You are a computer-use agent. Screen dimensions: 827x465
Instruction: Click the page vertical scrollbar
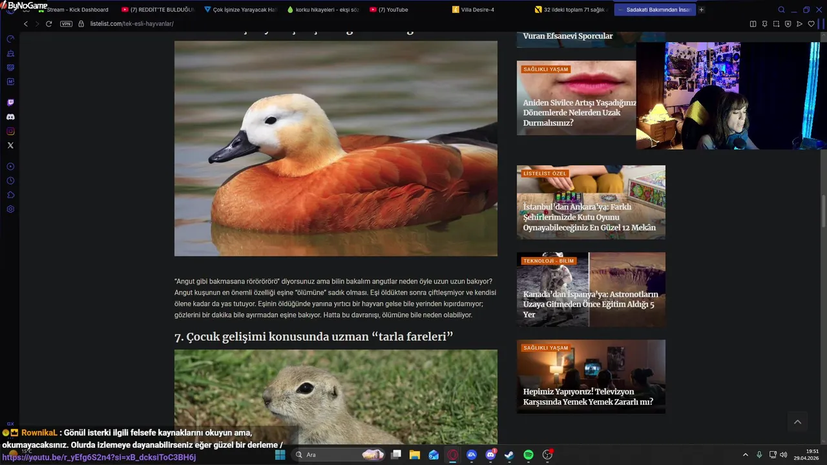coord(823,211)
